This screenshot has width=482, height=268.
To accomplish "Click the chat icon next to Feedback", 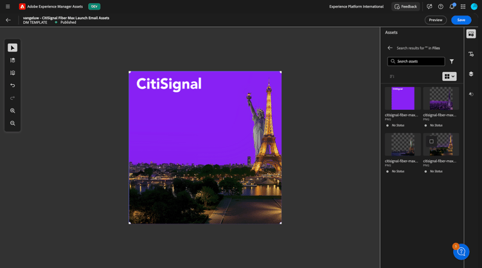I will coord(429,6).
